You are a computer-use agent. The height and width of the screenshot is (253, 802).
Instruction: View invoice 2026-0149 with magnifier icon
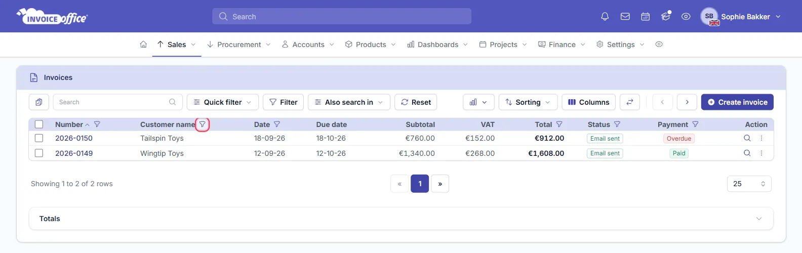tap(747, 153)
